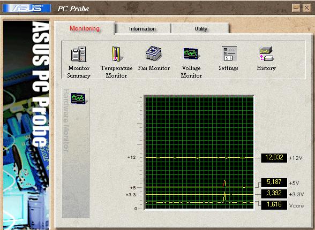The image size is (315, 230).
Task: Click the PC Probe title text
Action: tap(73, 9)
